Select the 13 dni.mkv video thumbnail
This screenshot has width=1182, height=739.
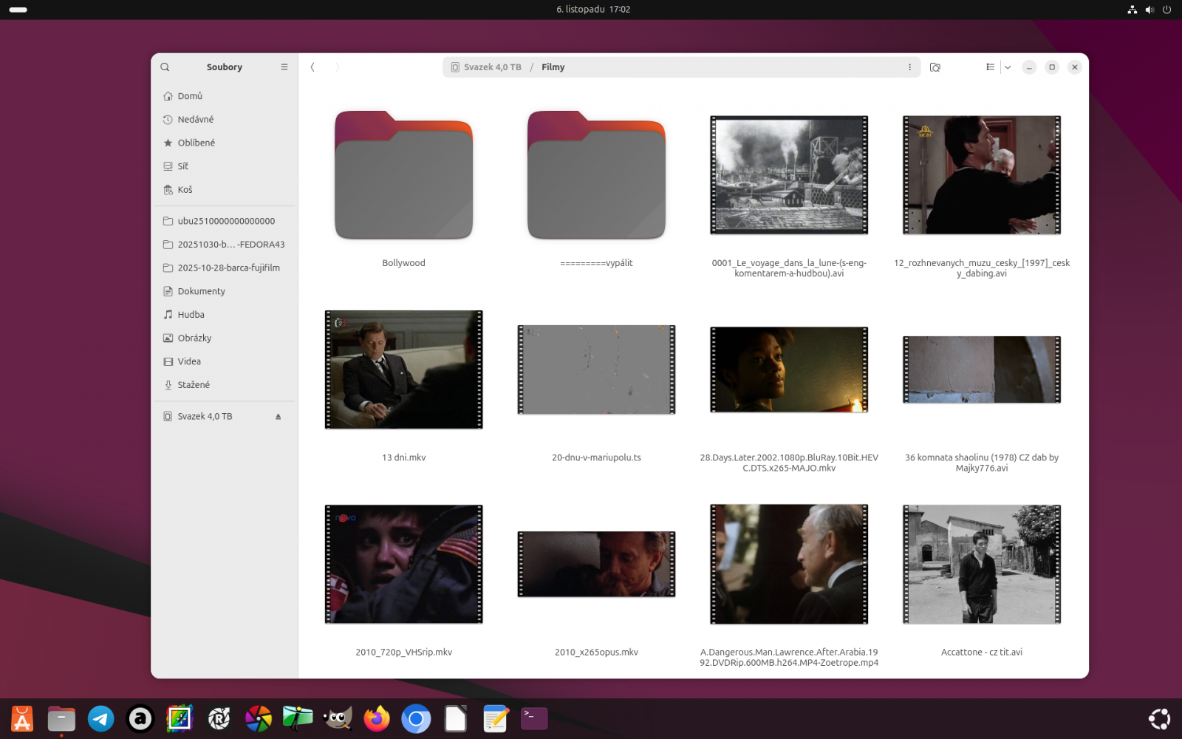tap(403, 369)
